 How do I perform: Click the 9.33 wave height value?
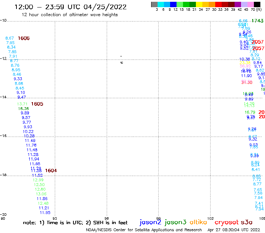18,79
